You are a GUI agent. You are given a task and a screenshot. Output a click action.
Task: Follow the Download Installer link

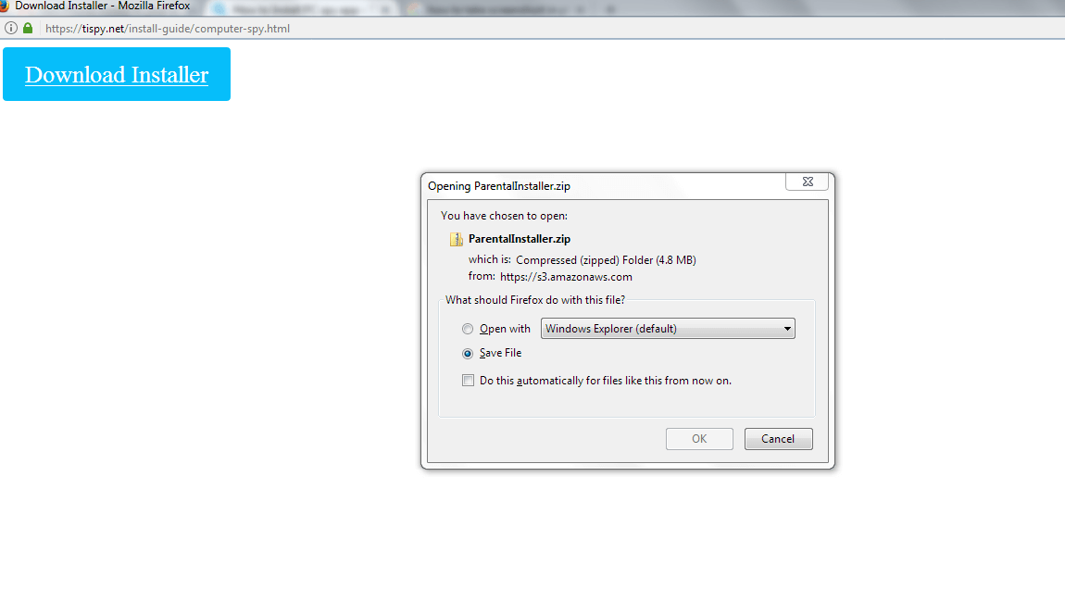click(117, 75)
